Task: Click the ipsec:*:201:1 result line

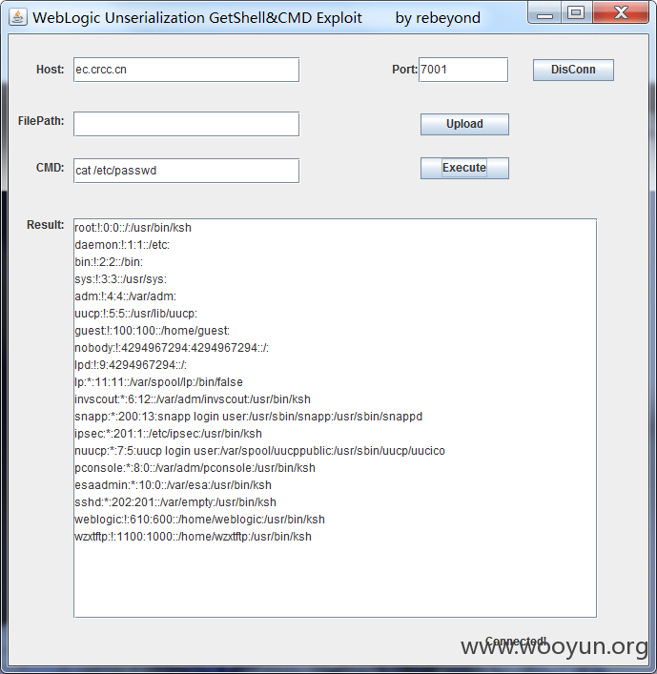Action: pyautogui.click(x=168, y=434)
